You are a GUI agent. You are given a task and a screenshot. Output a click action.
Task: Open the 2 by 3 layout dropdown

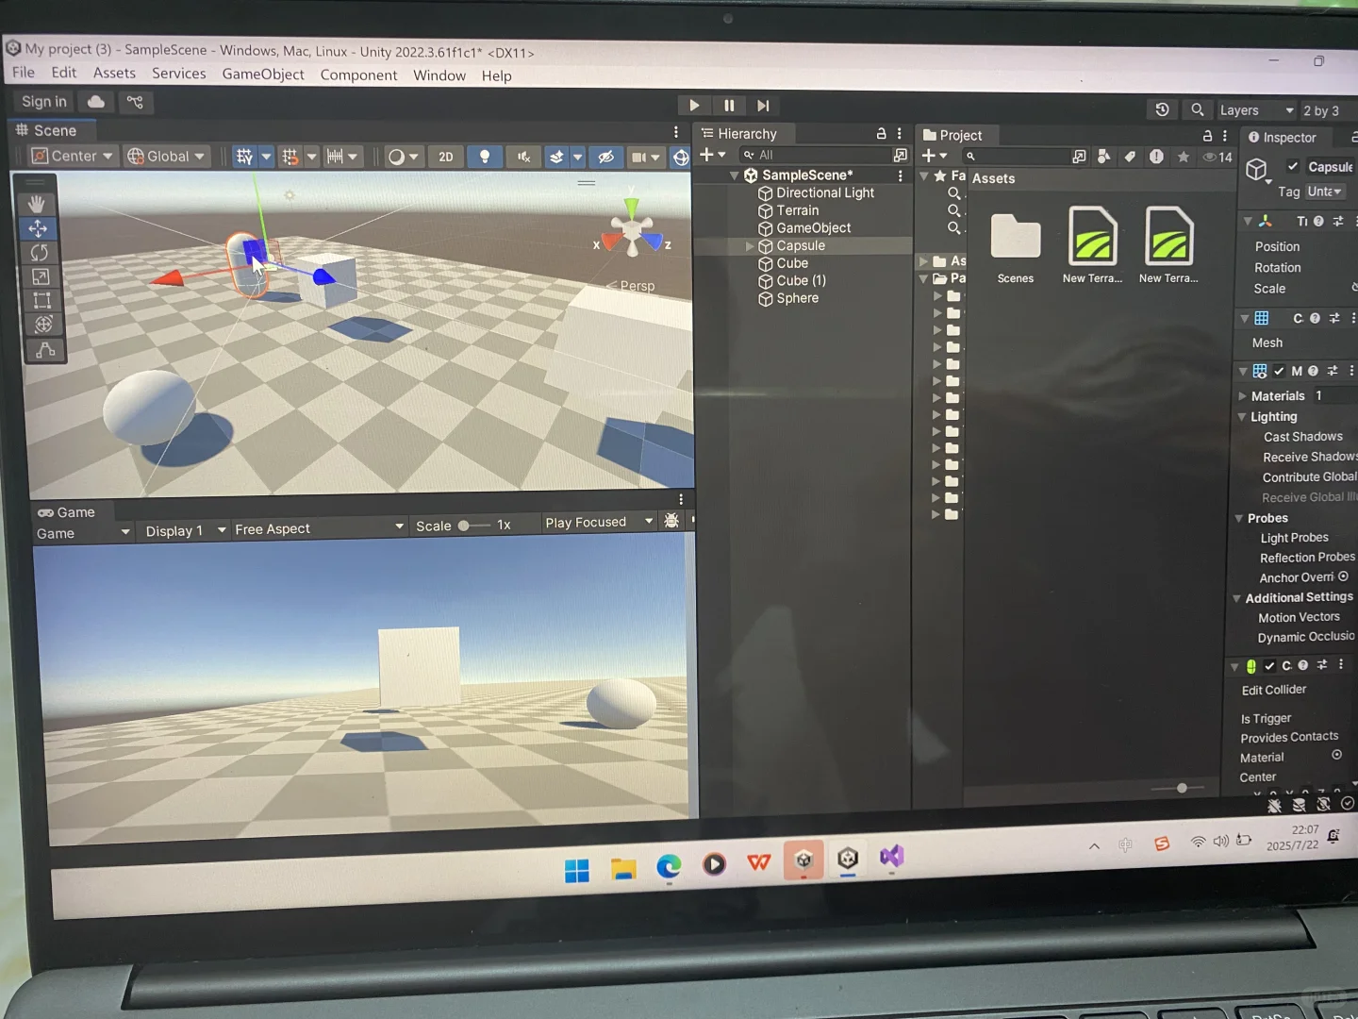point(1330,110)
